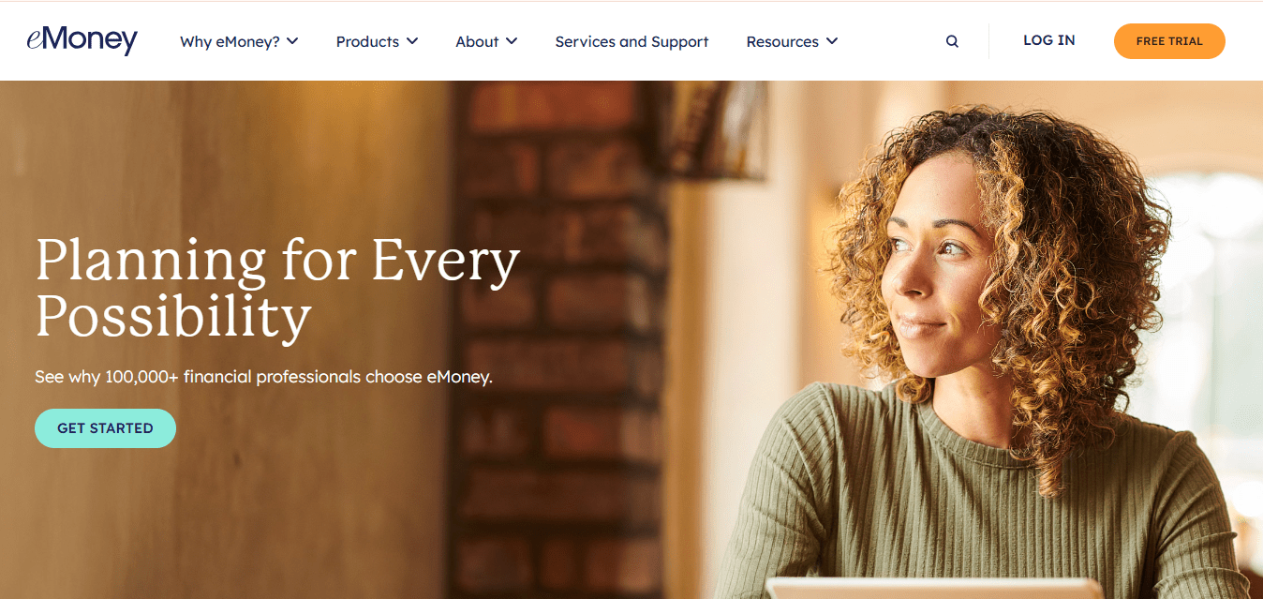Expand the Products chevron arrow
Image resolution: width=1263 pixels, height=599 pixels.
click(x=412, y=41)
